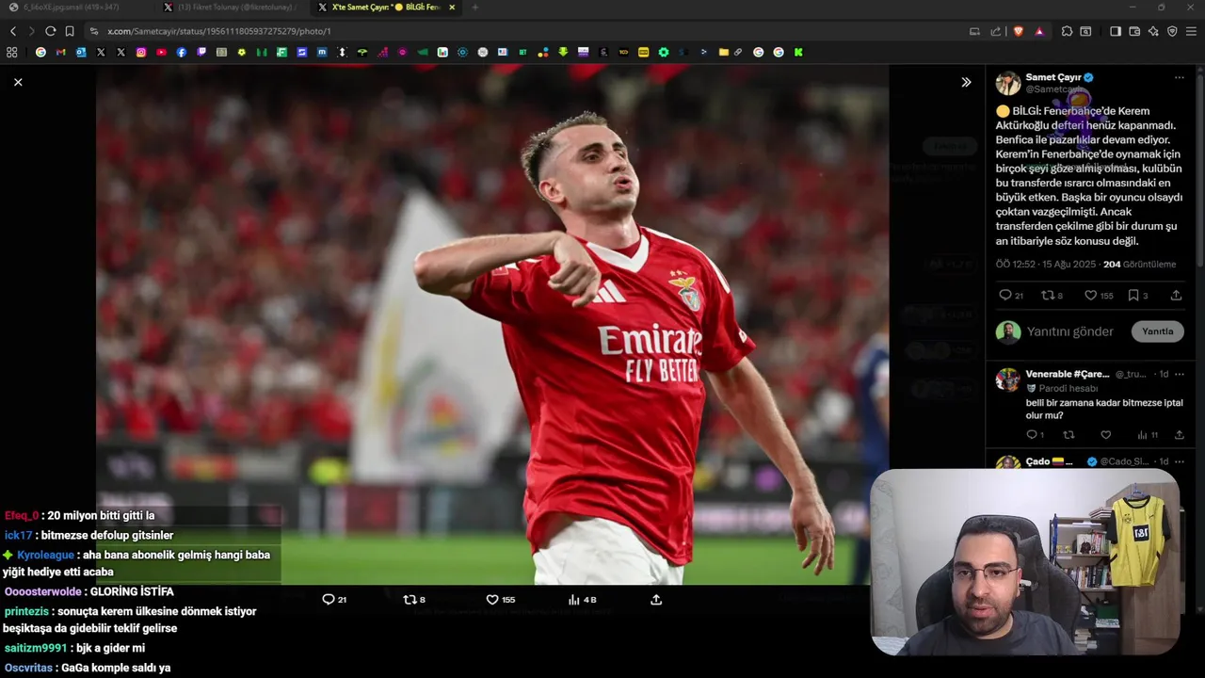Open the Twitch bookmark

201,53
